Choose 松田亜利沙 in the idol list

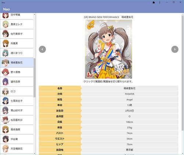17,120
